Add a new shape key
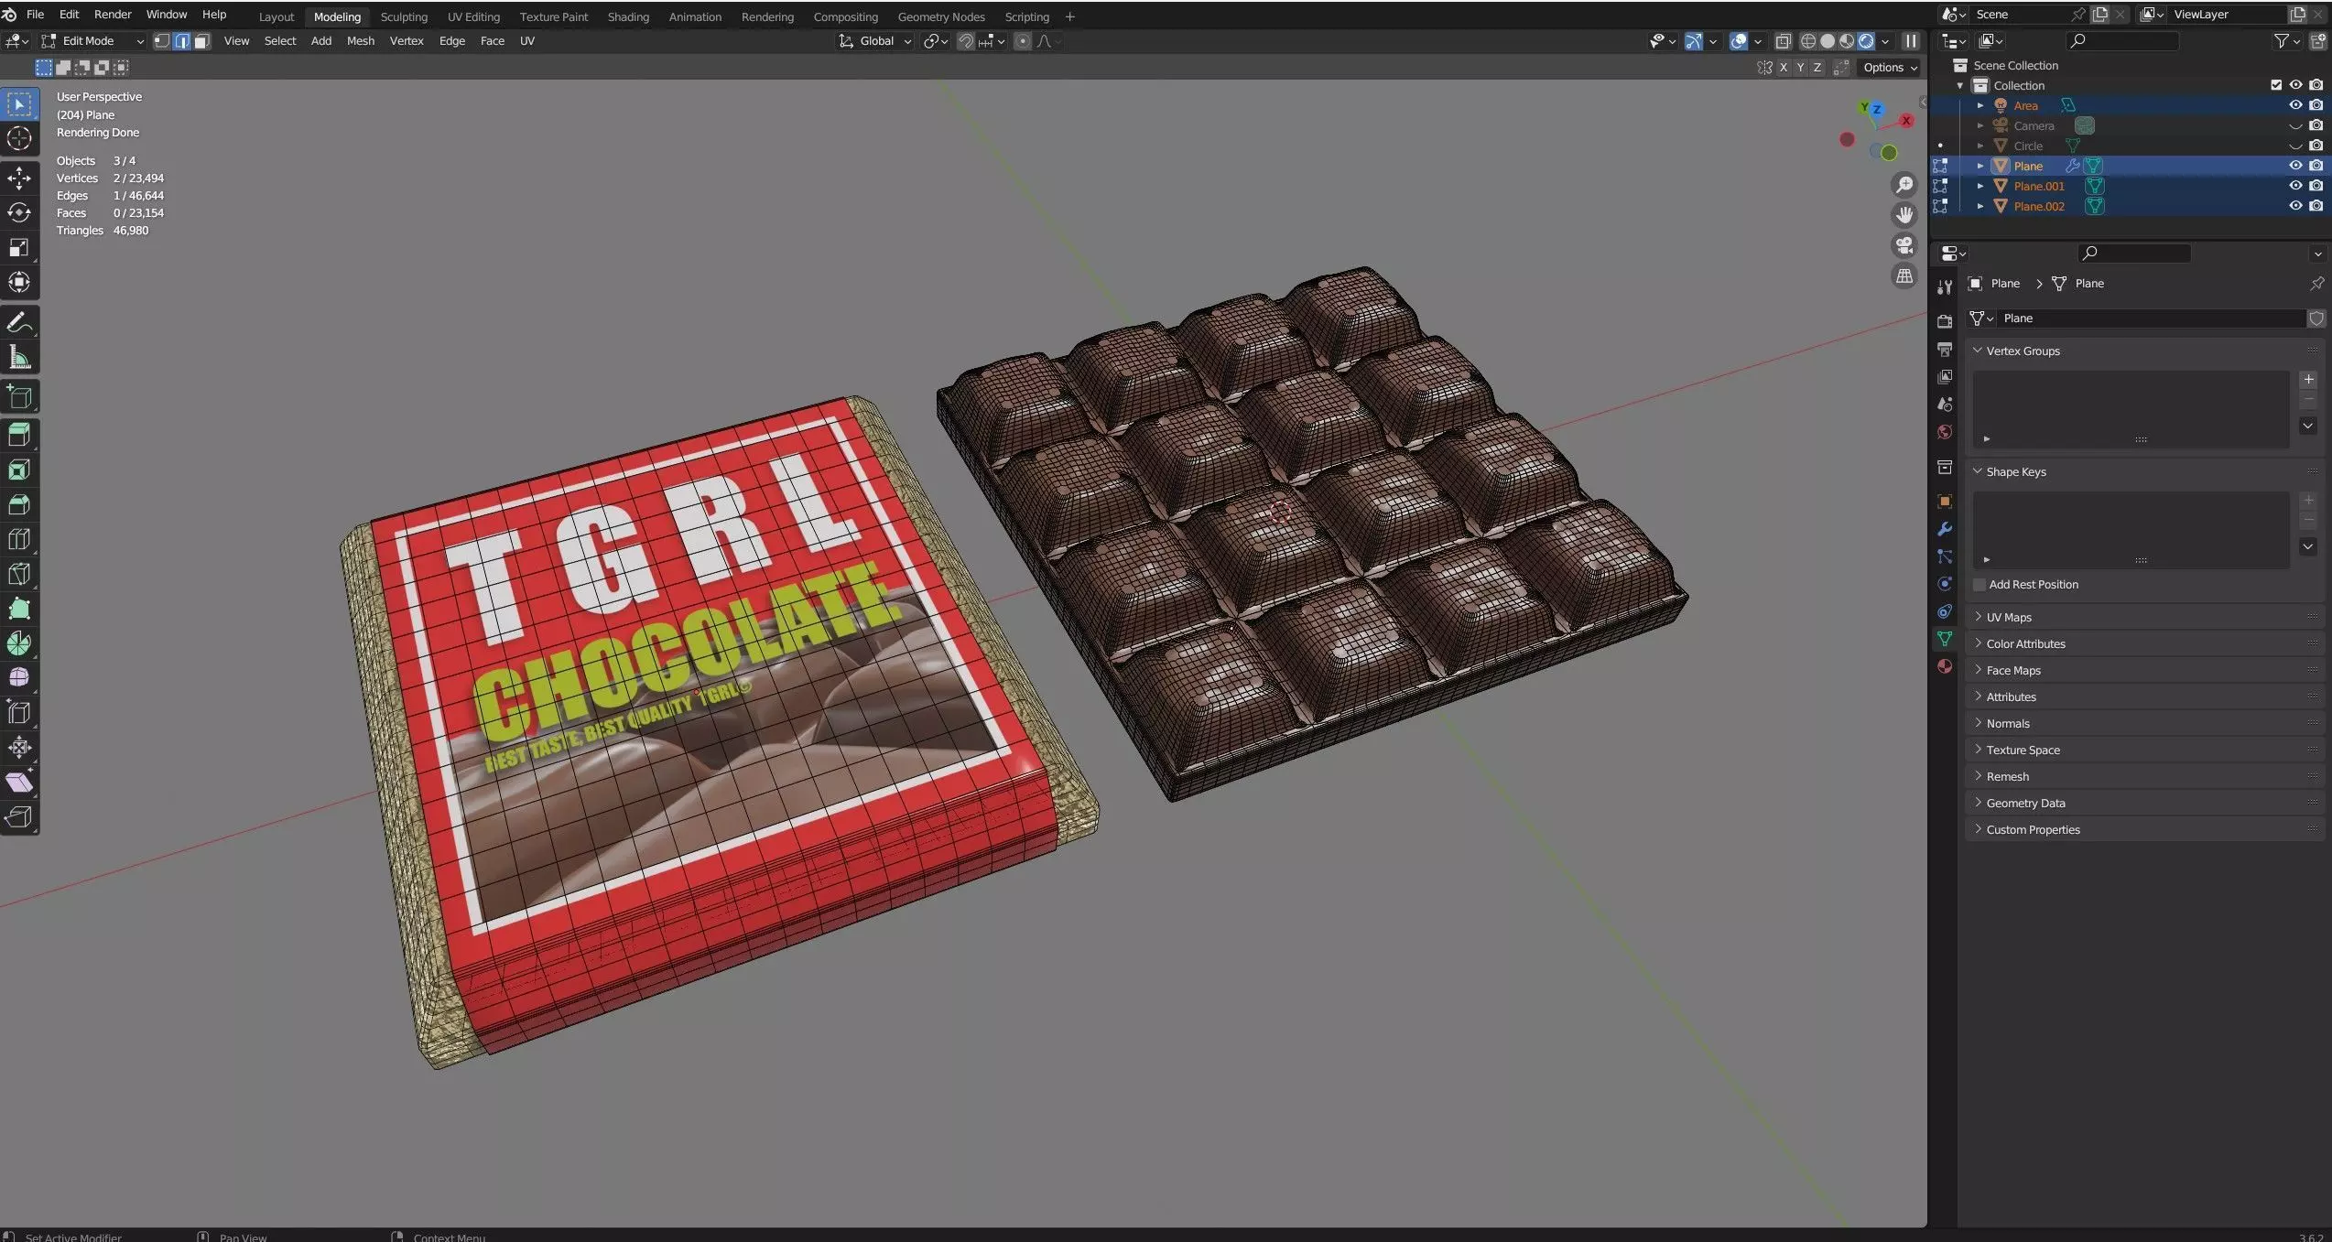 [x=2308, y=501]
